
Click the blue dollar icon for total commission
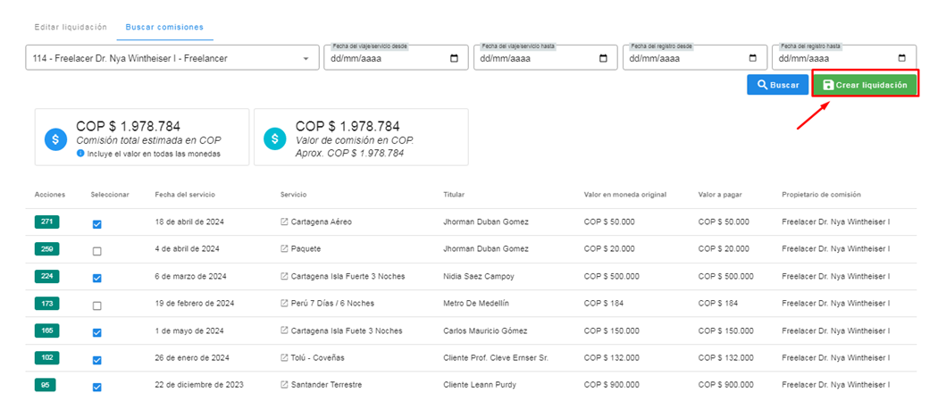(56, 138)
